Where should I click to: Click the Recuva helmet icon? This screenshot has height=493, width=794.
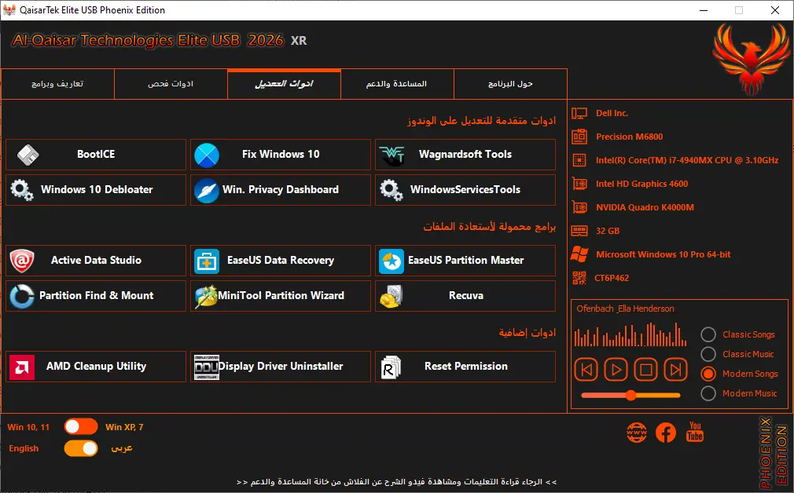391,296
